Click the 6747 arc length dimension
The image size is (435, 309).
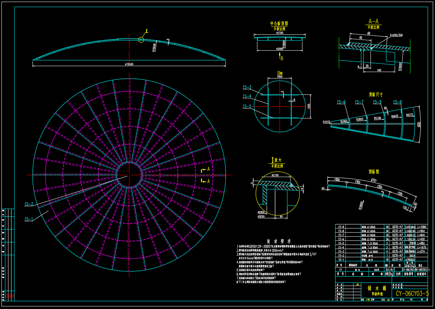pos(373,180)
